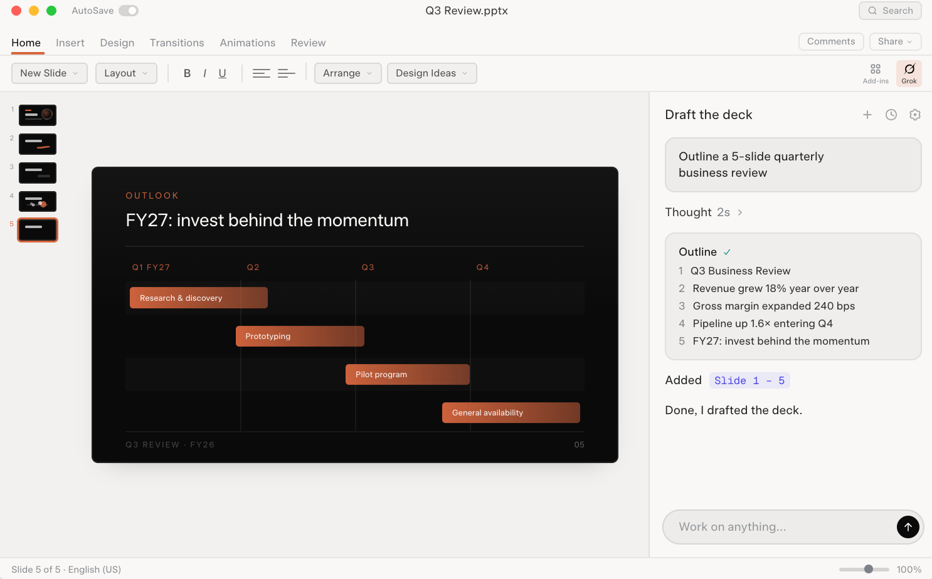The image size is (932, 579).
Task: Click the Comments button
Action: tap(831, 41)
